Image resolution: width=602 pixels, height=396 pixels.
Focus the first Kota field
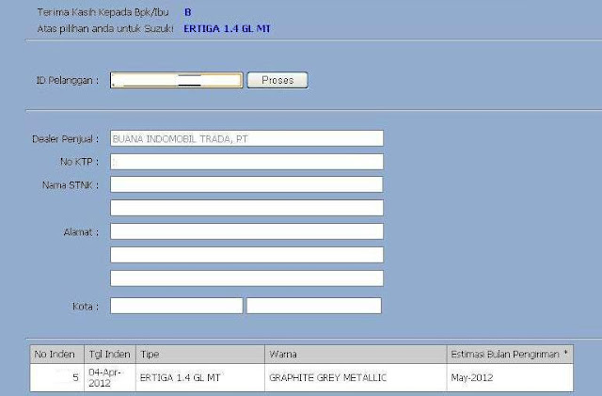177,306
